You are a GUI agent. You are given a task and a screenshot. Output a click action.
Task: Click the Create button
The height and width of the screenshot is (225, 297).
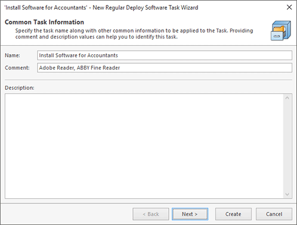pos(233,214)
